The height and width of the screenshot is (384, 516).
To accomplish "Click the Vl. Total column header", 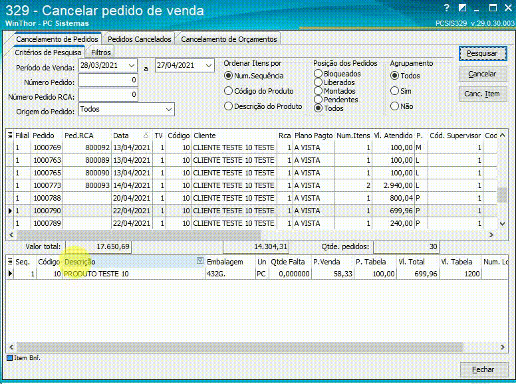I will 418,262.
